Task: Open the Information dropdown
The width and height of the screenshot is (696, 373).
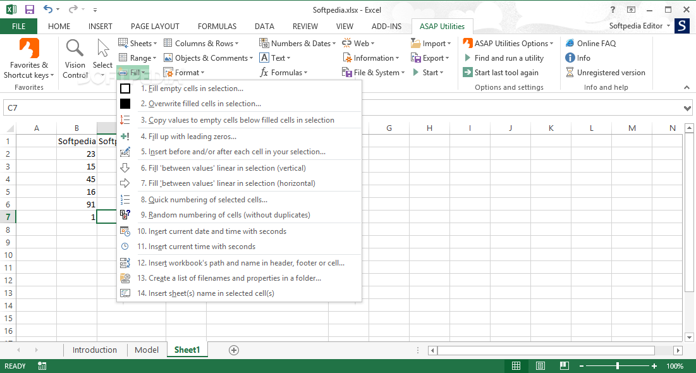Action: click(370, 58)
